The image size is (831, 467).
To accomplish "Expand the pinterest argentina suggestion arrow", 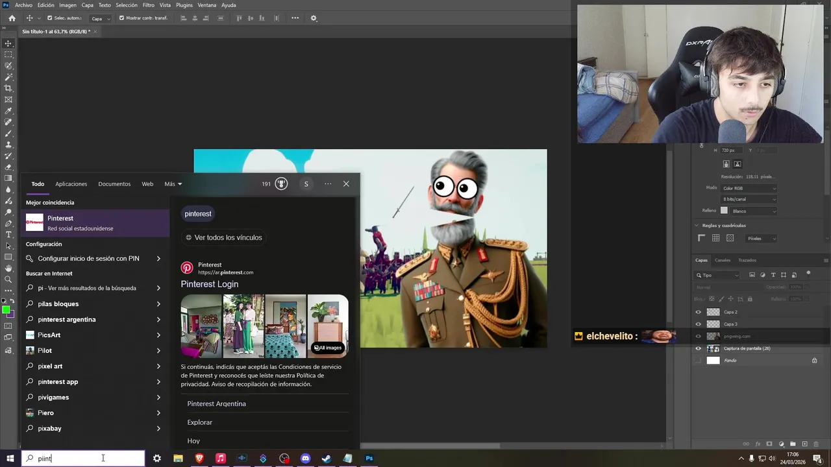I will pos(158,319).
